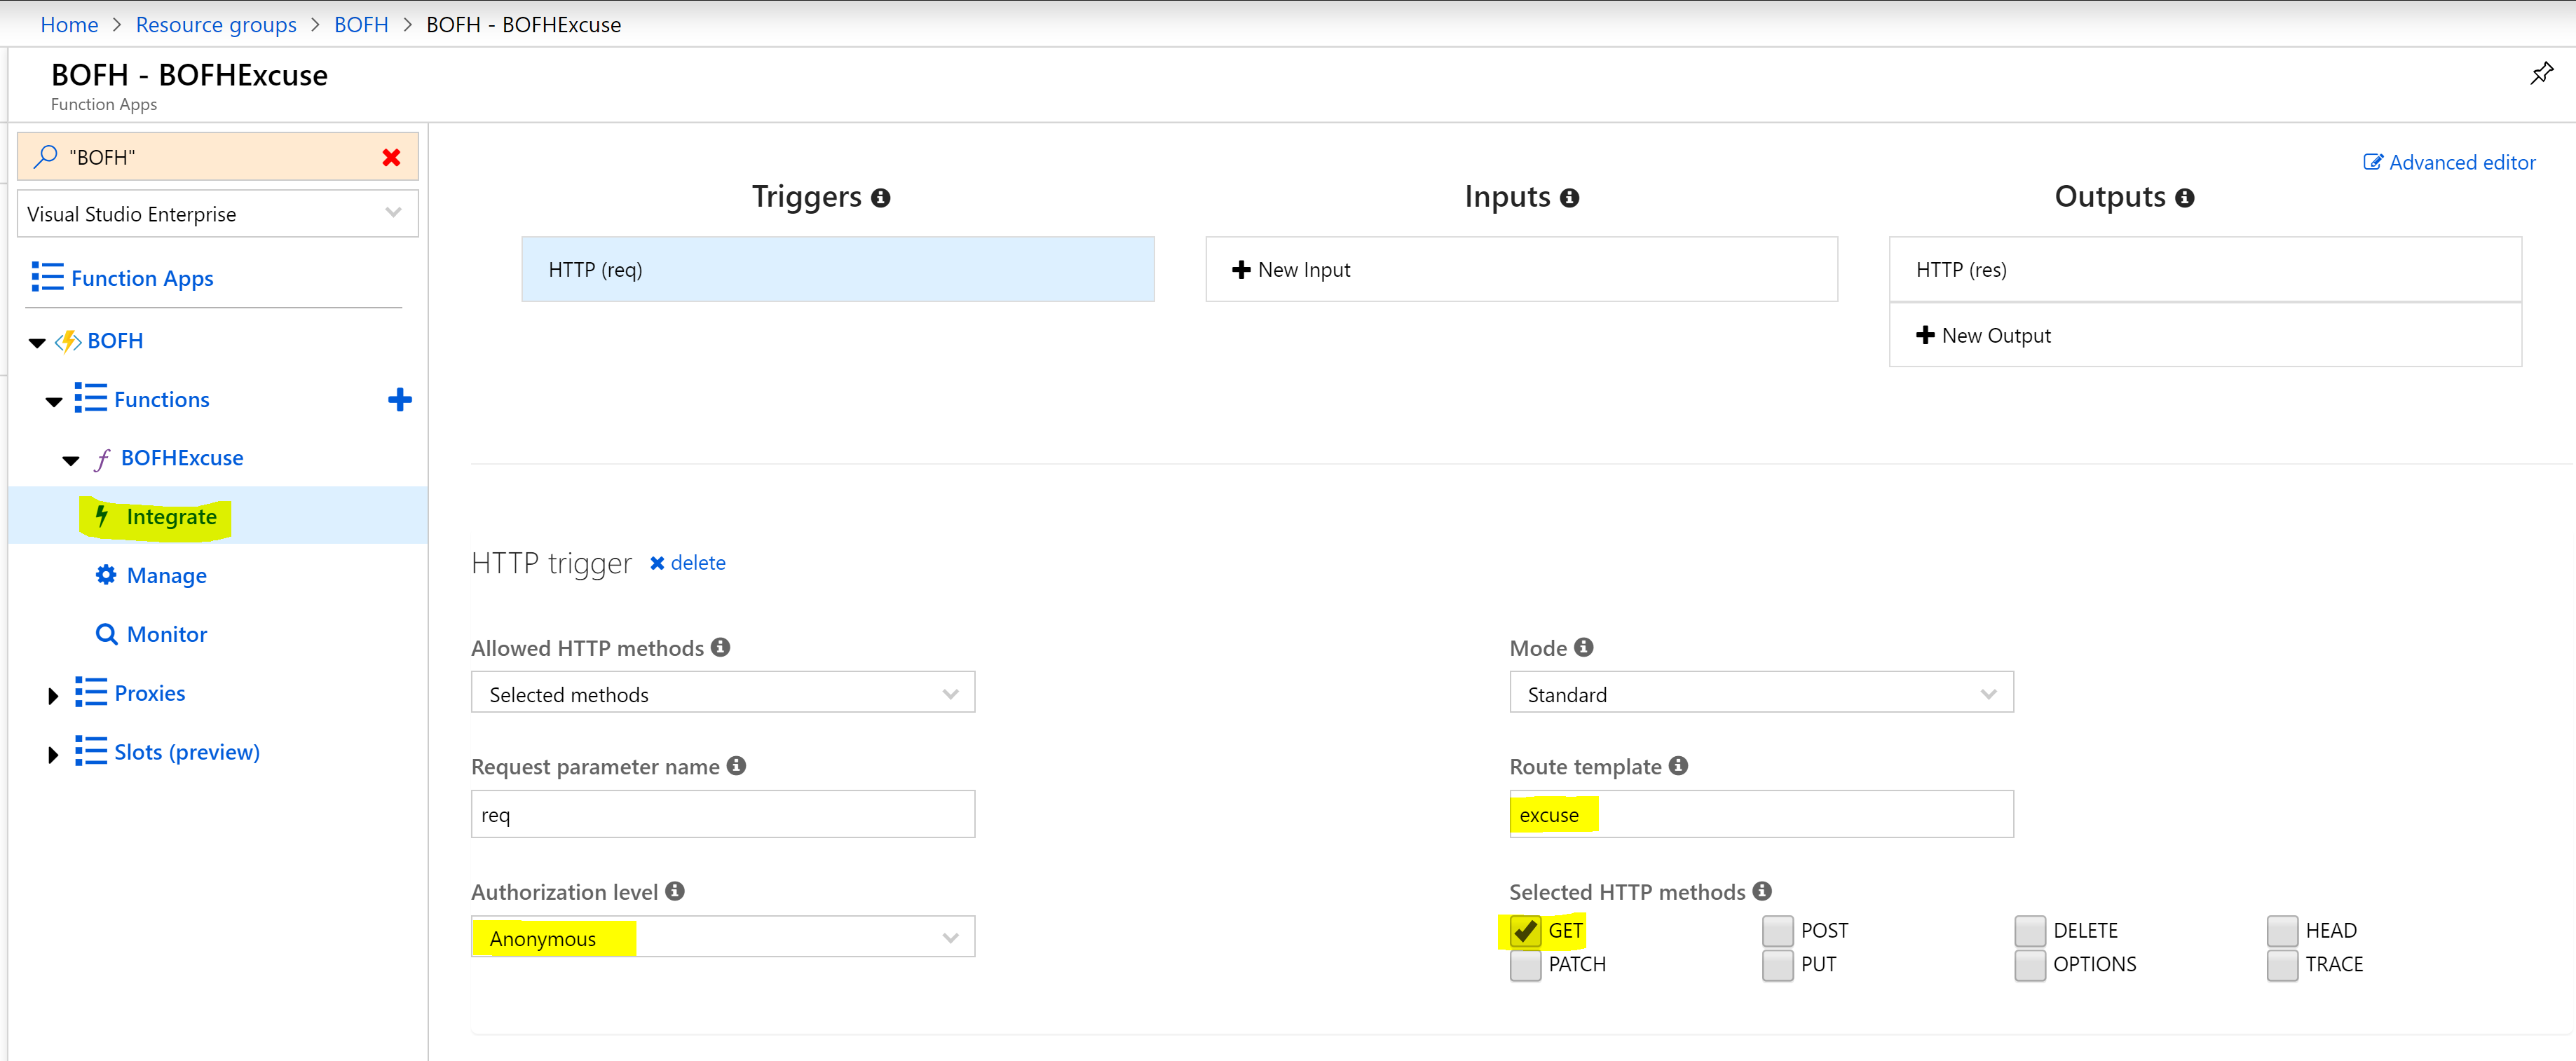The width and height of the screenshot is (2576, 1061).
Task: Open the Authorization level dropdown
Action: [x=722, y=938]
